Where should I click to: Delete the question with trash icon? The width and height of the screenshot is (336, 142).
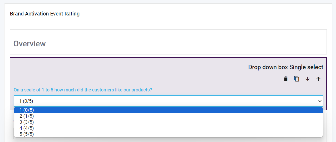[x=286, y=79]
